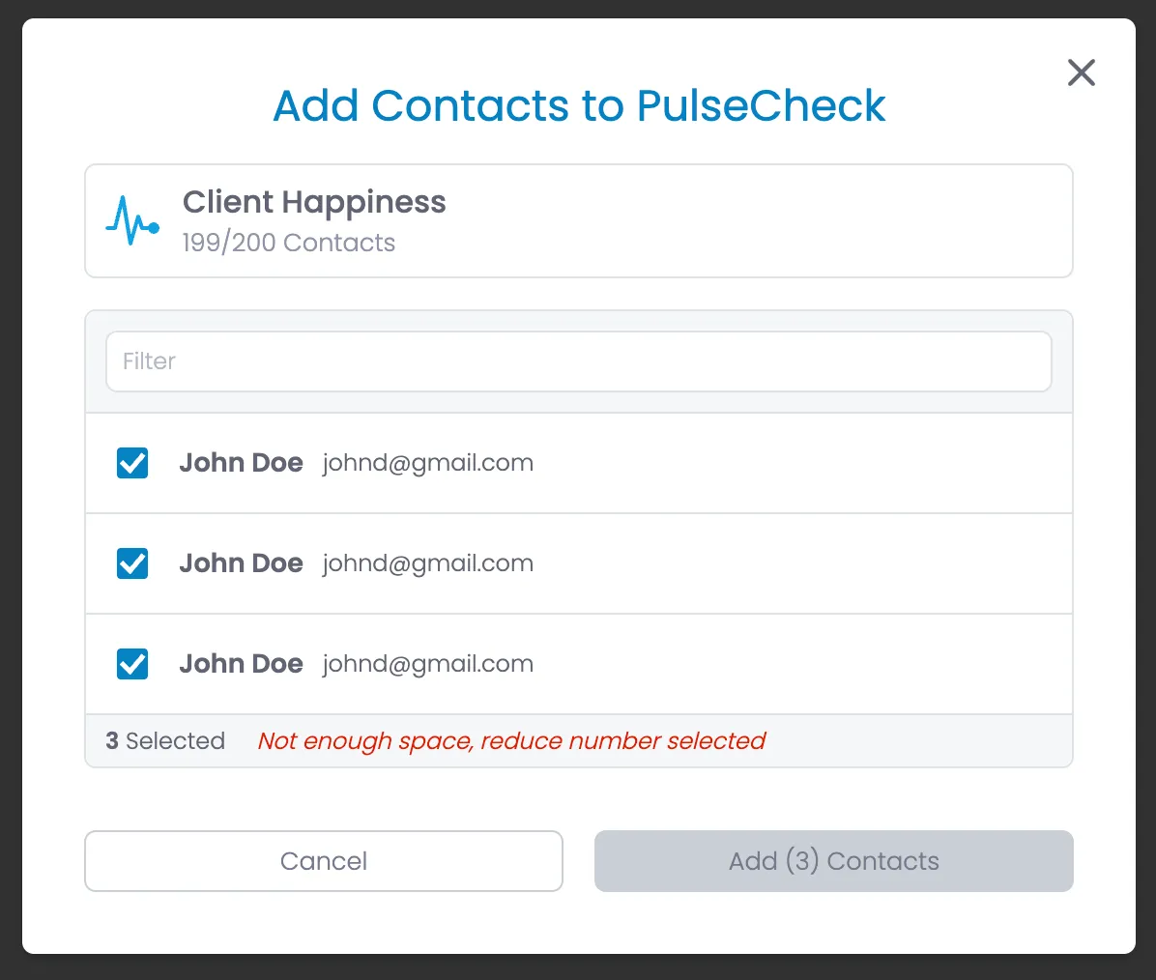Click the Add (3) Contacts button
The image size is (1156, 980).
click(x=834, y=861)
